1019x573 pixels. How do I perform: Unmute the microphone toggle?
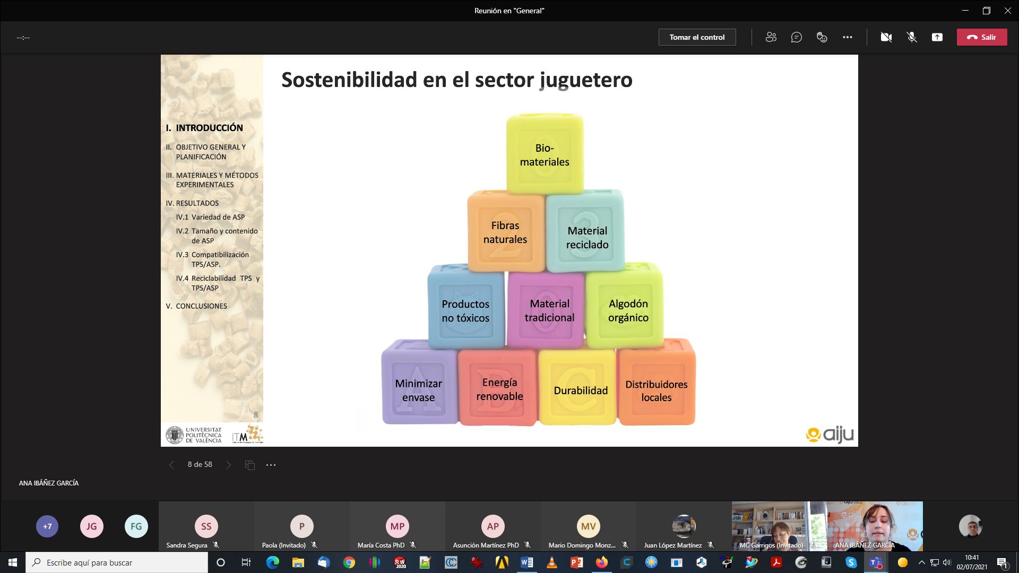tap(911, 37)
